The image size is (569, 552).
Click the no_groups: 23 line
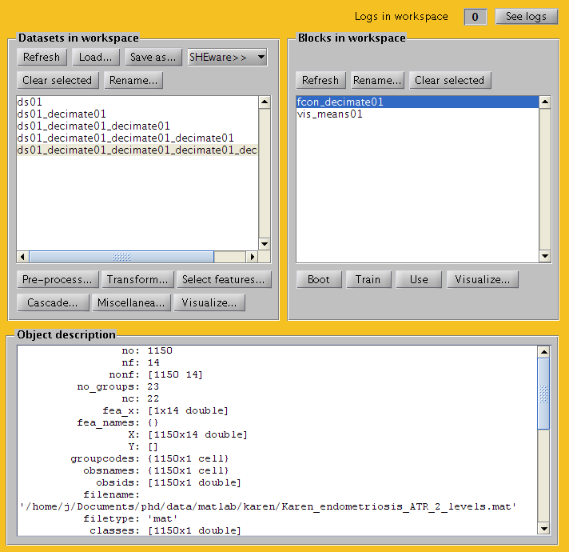click(x=118, y=386)
